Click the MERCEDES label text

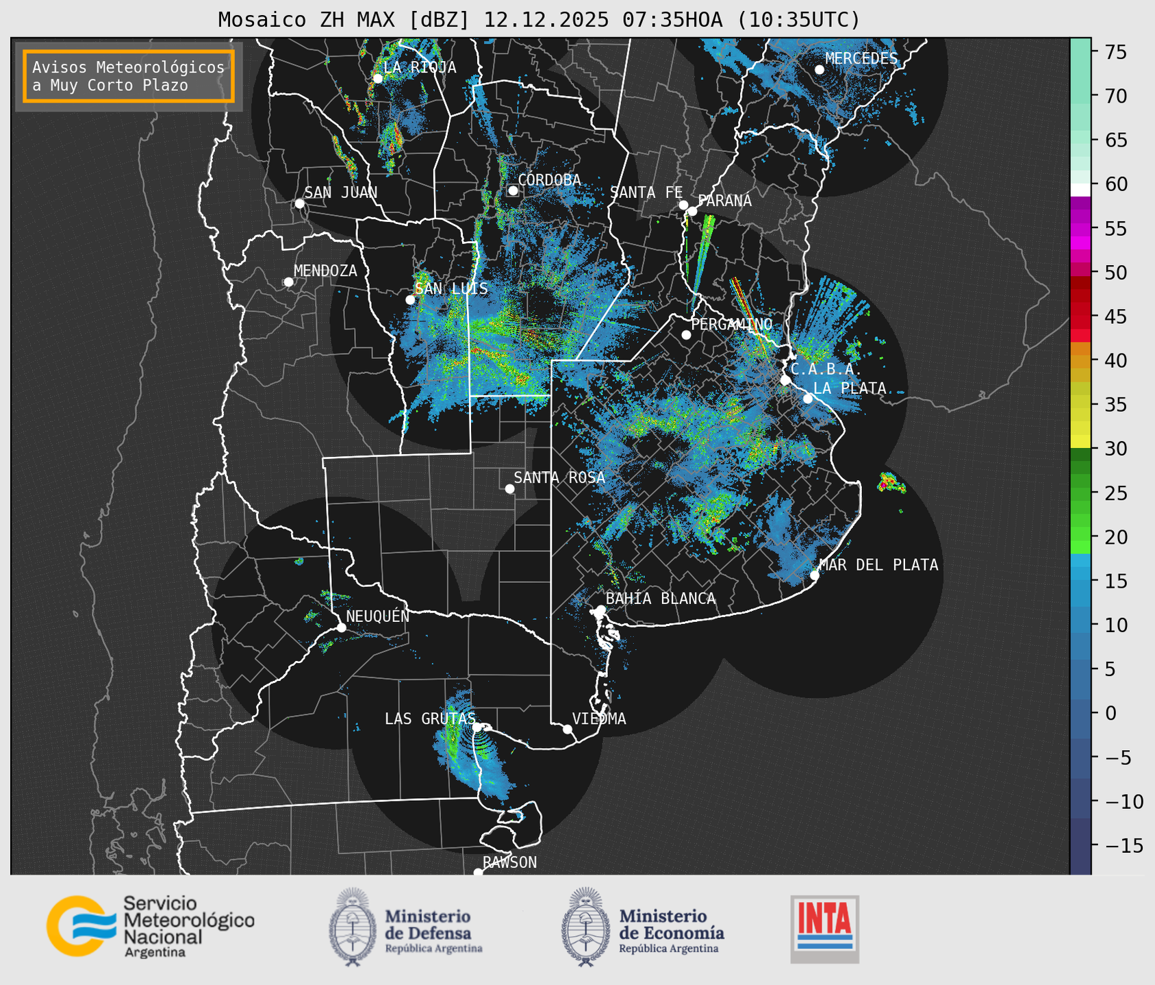861,58
